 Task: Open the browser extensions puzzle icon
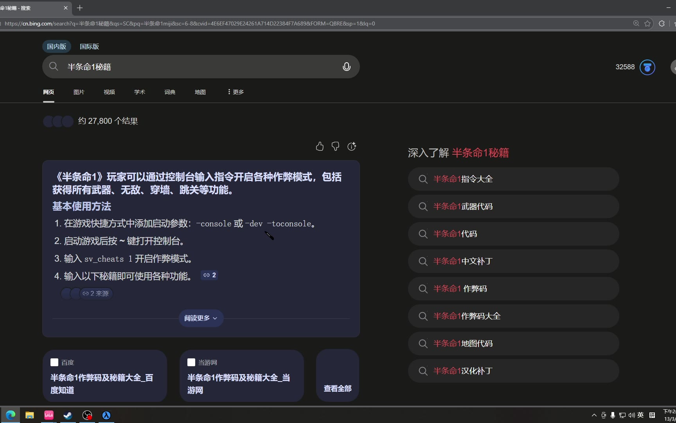coord(662,23)
